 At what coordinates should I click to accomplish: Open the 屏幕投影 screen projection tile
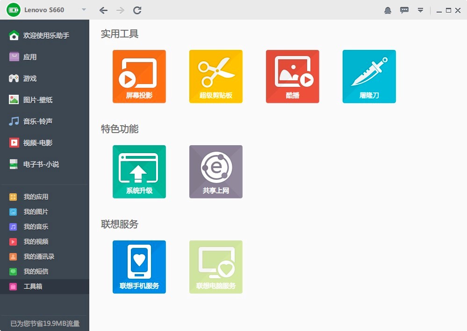click(139, 77)
